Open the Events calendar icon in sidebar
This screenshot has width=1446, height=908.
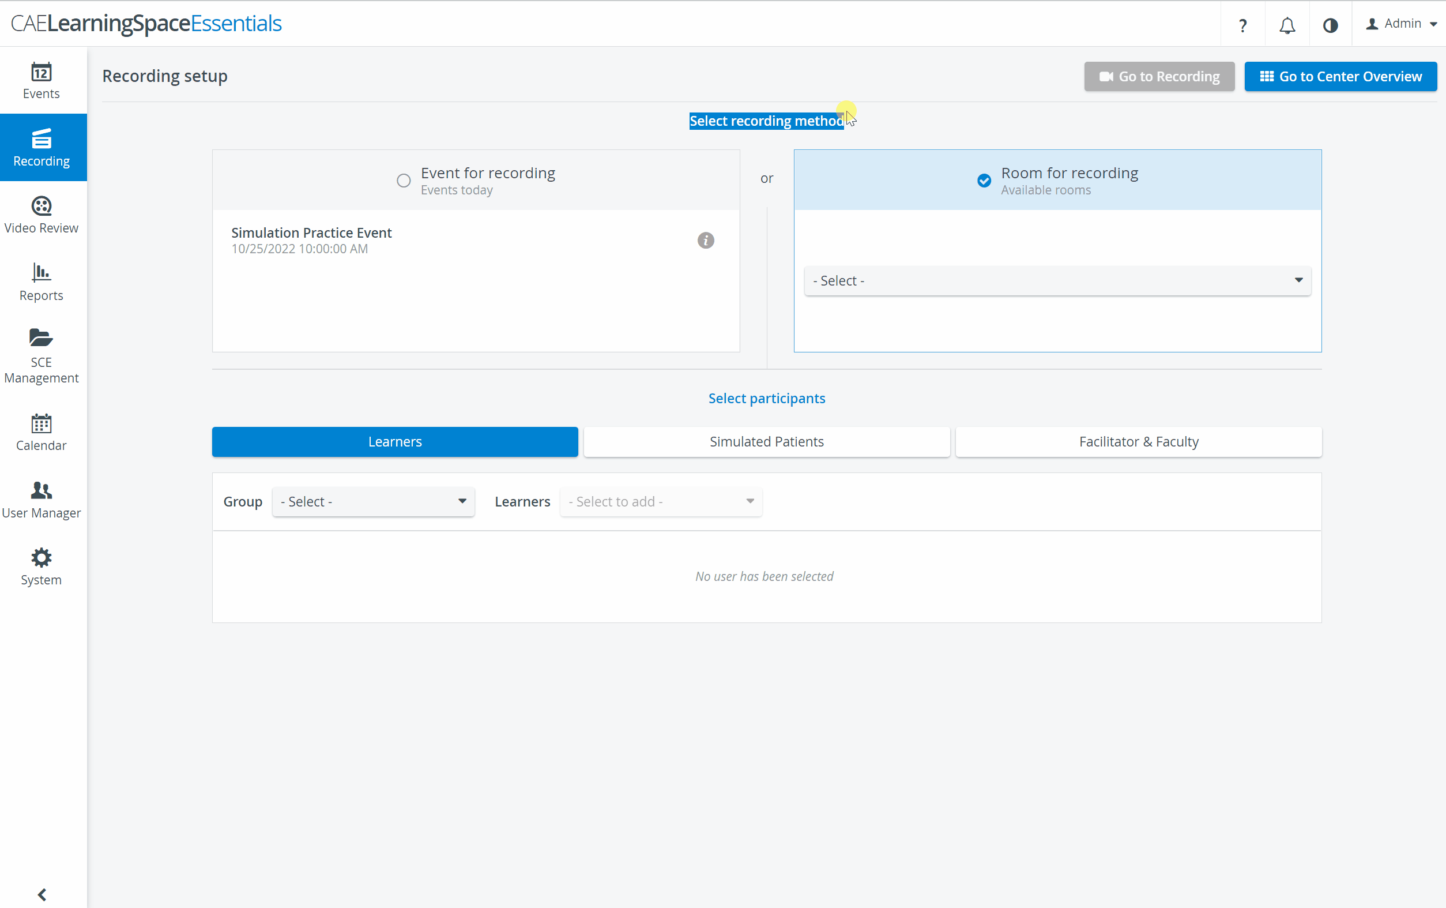(42, 72)
